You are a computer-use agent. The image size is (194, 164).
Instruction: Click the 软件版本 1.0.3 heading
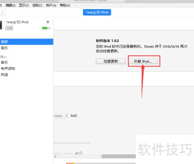(107, 41)
